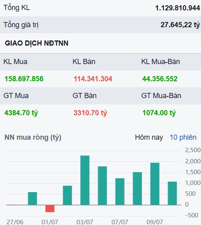Click the 1,500 y-axis label
This screenshot has height=225, width=201.
point(193,172)
